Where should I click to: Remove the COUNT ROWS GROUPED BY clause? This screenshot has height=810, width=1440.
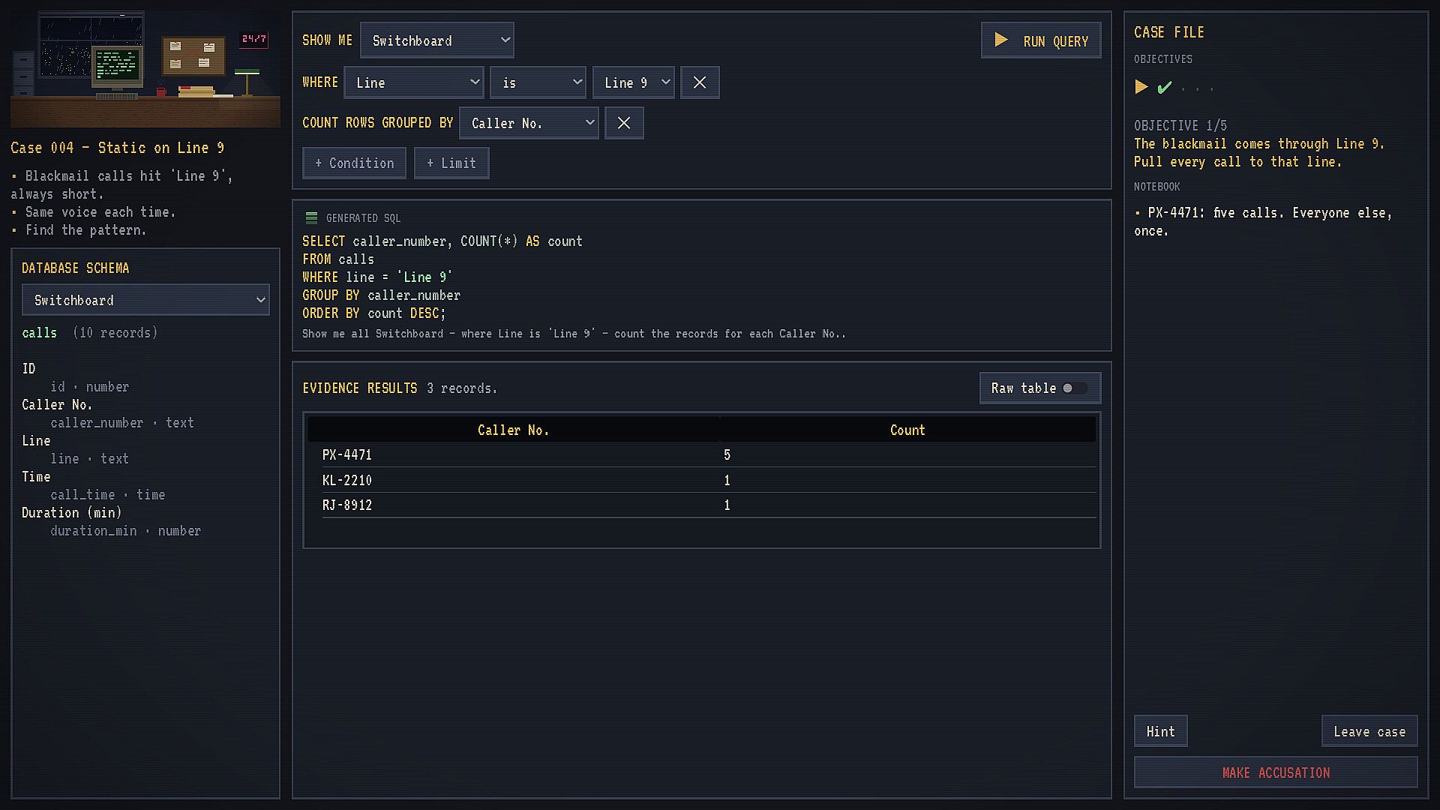624,123
